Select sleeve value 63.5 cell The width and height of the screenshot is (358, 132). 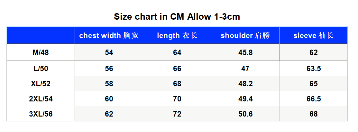313,69
